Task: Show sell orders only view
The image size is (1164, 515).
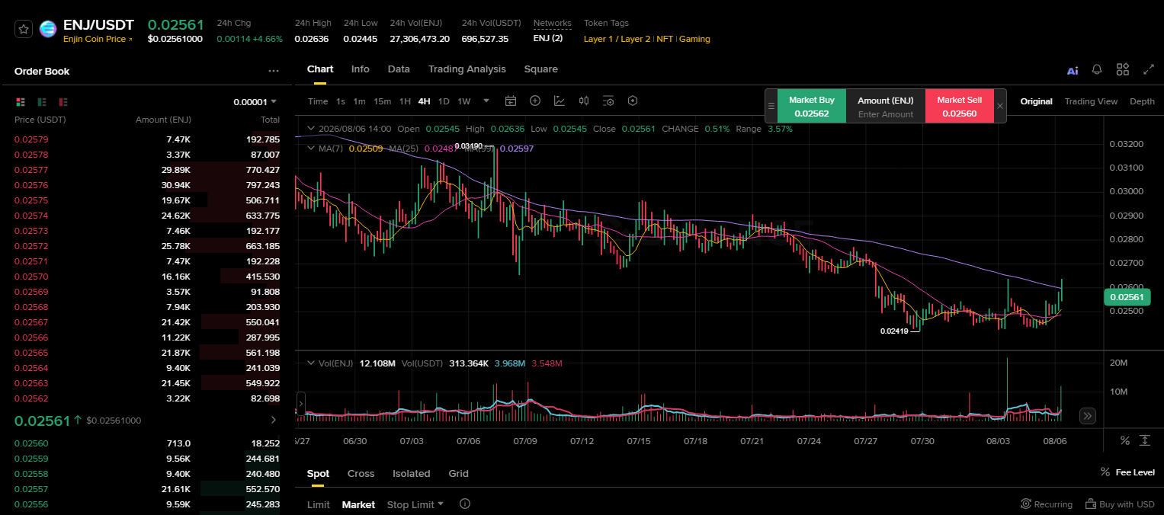Action: click(63, 101)
